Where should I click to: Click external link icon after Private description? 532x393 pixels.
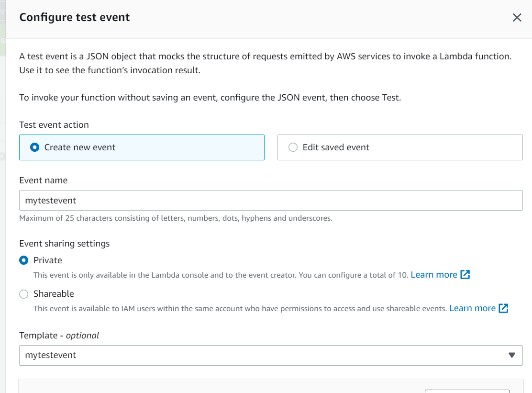coord(465,275)
